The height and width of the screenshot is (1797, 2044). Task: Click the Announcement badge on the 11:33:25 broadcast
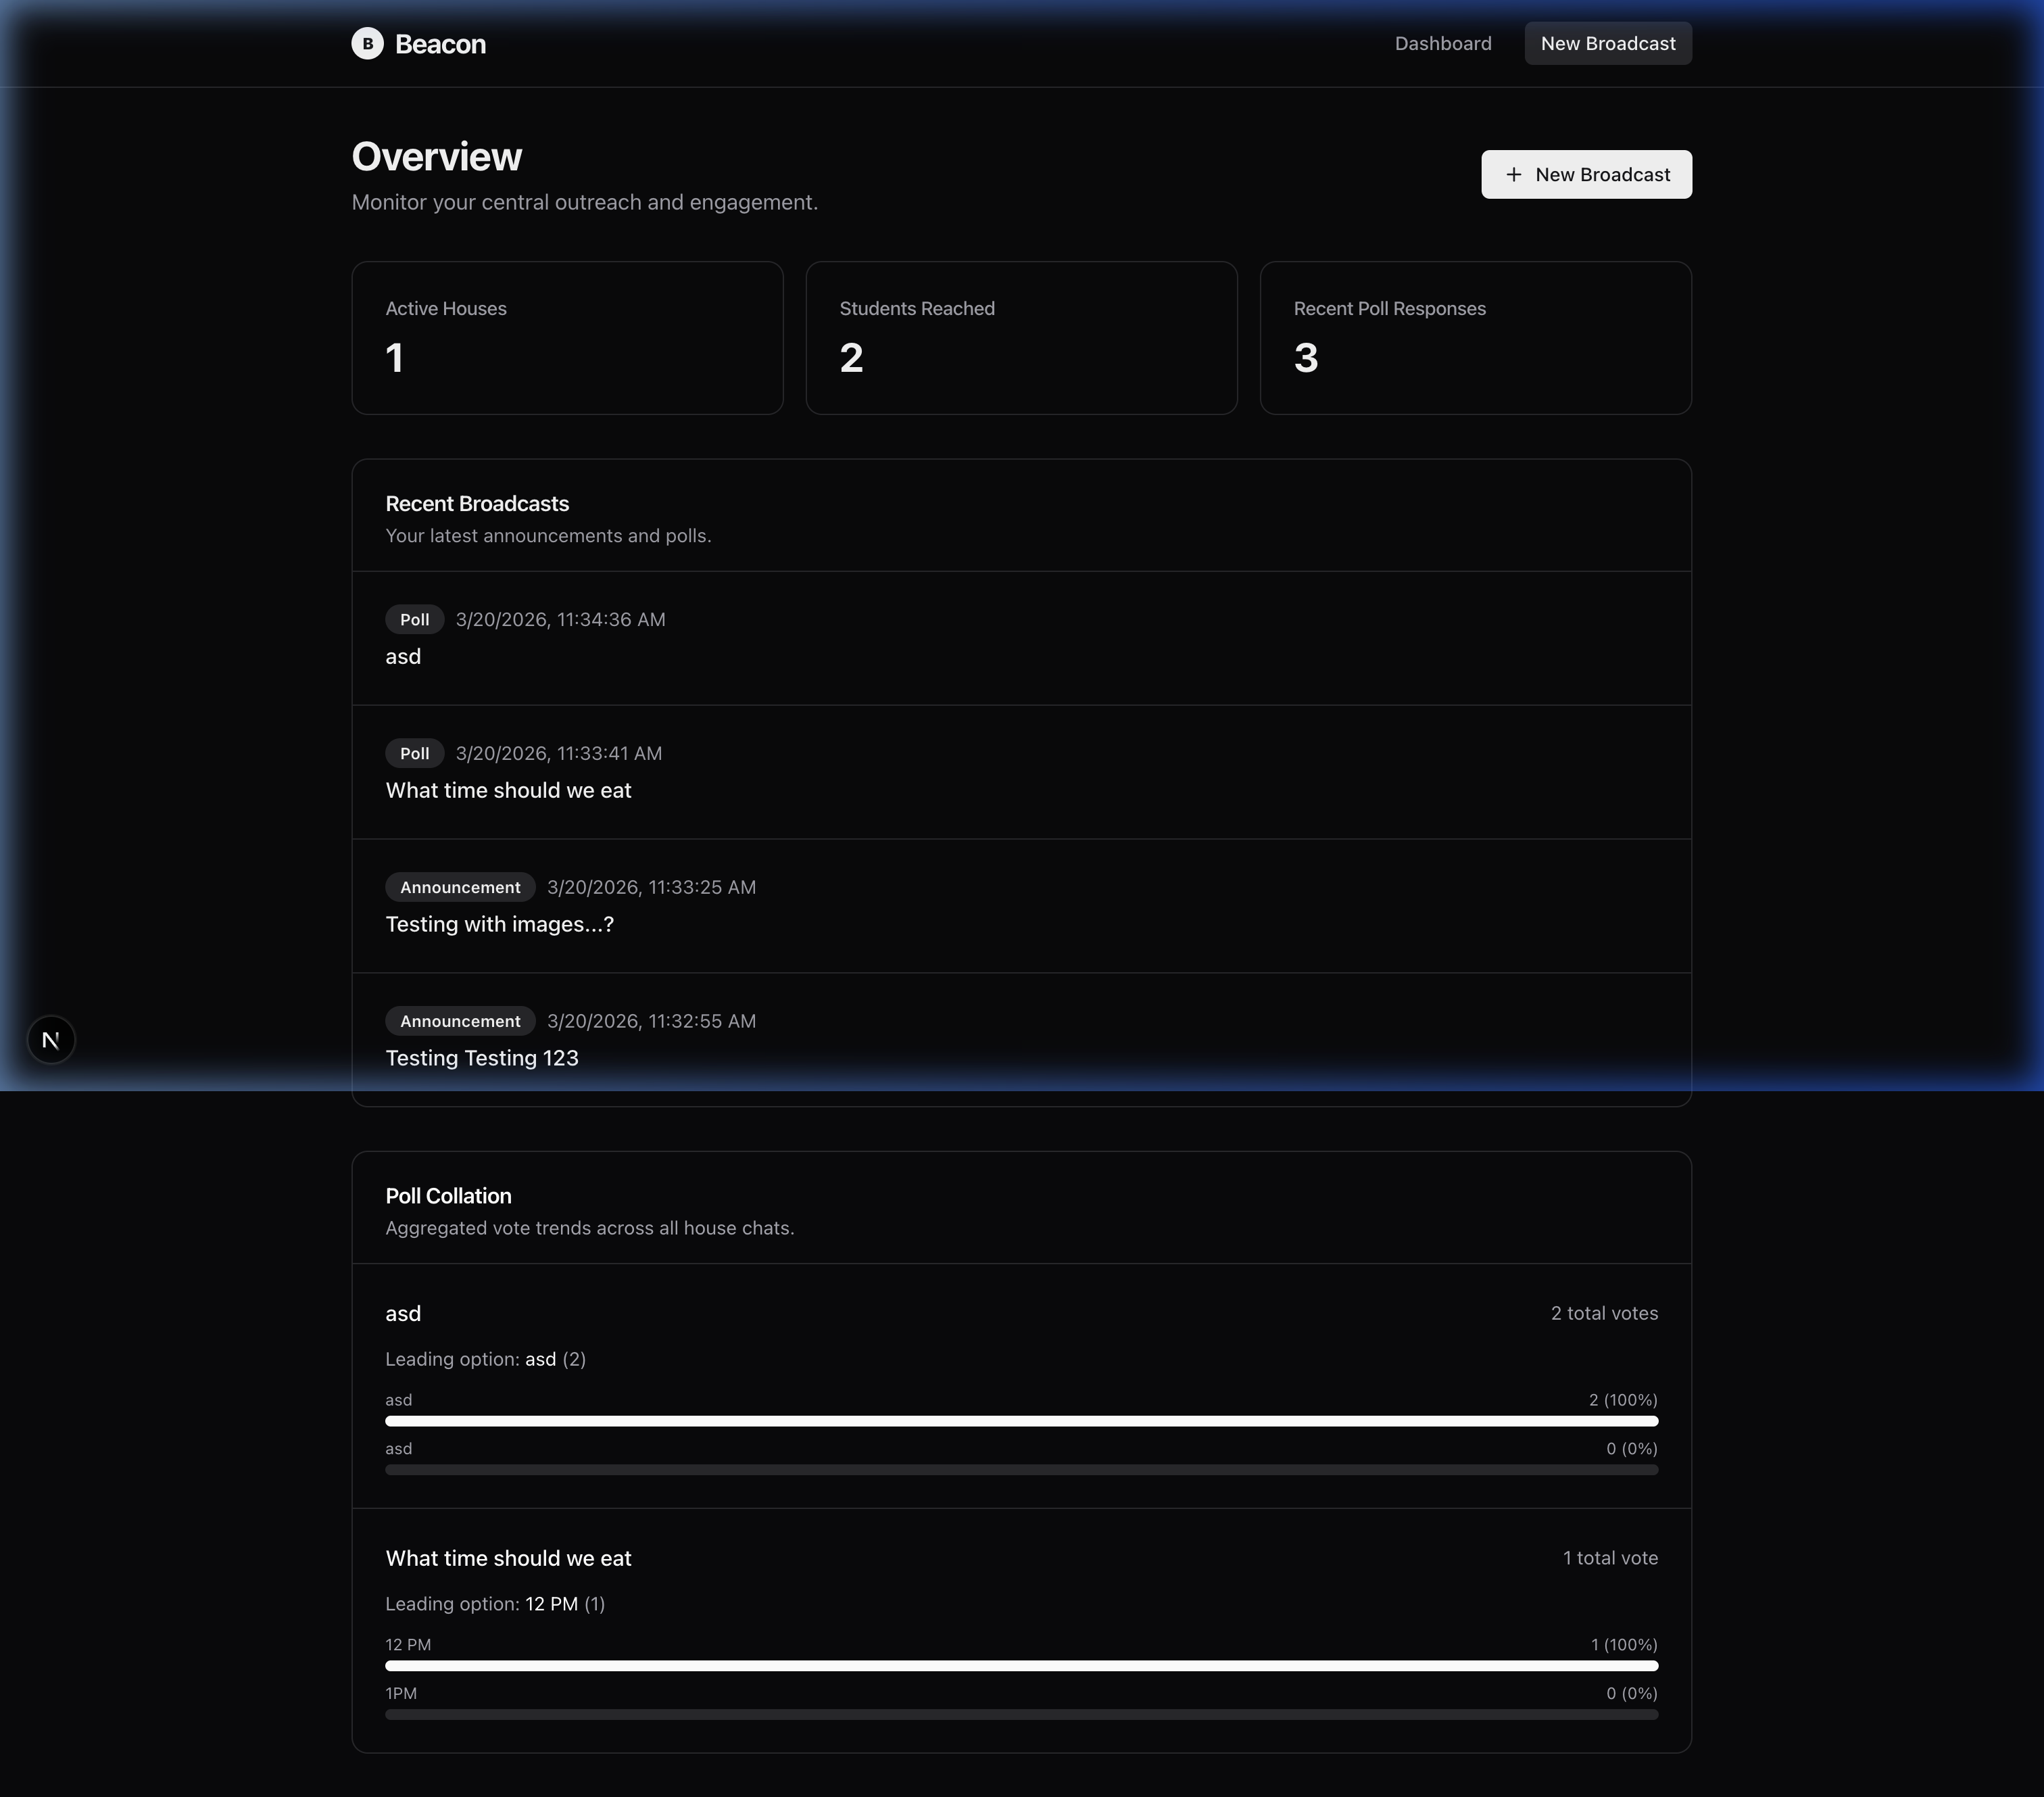[x=460, y=888]
